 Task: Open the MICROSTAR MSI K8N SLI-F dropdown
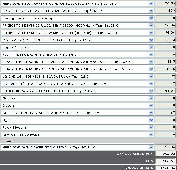coord(77,40)
